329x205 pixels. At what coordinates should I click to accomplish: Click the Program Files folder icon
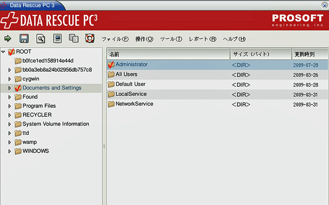pyautogui.click(x=18, y=106)
